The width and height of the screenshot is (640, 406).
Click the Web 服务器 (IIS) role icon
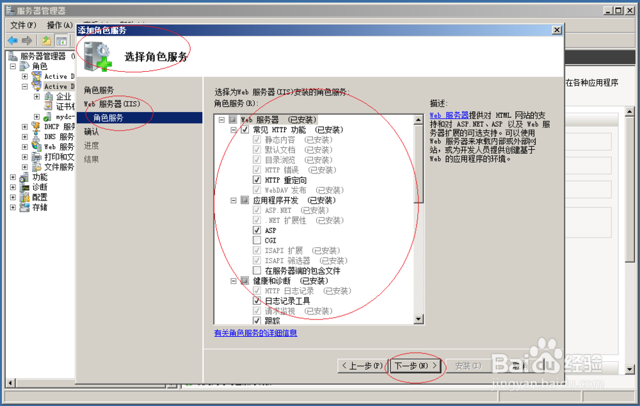click(x=36, y=146)
